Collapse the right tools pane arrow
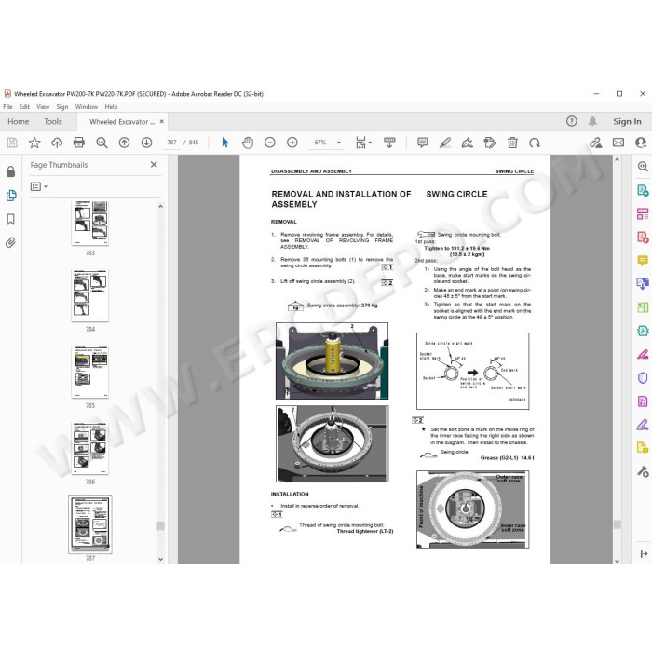 [x=644, y=553]
